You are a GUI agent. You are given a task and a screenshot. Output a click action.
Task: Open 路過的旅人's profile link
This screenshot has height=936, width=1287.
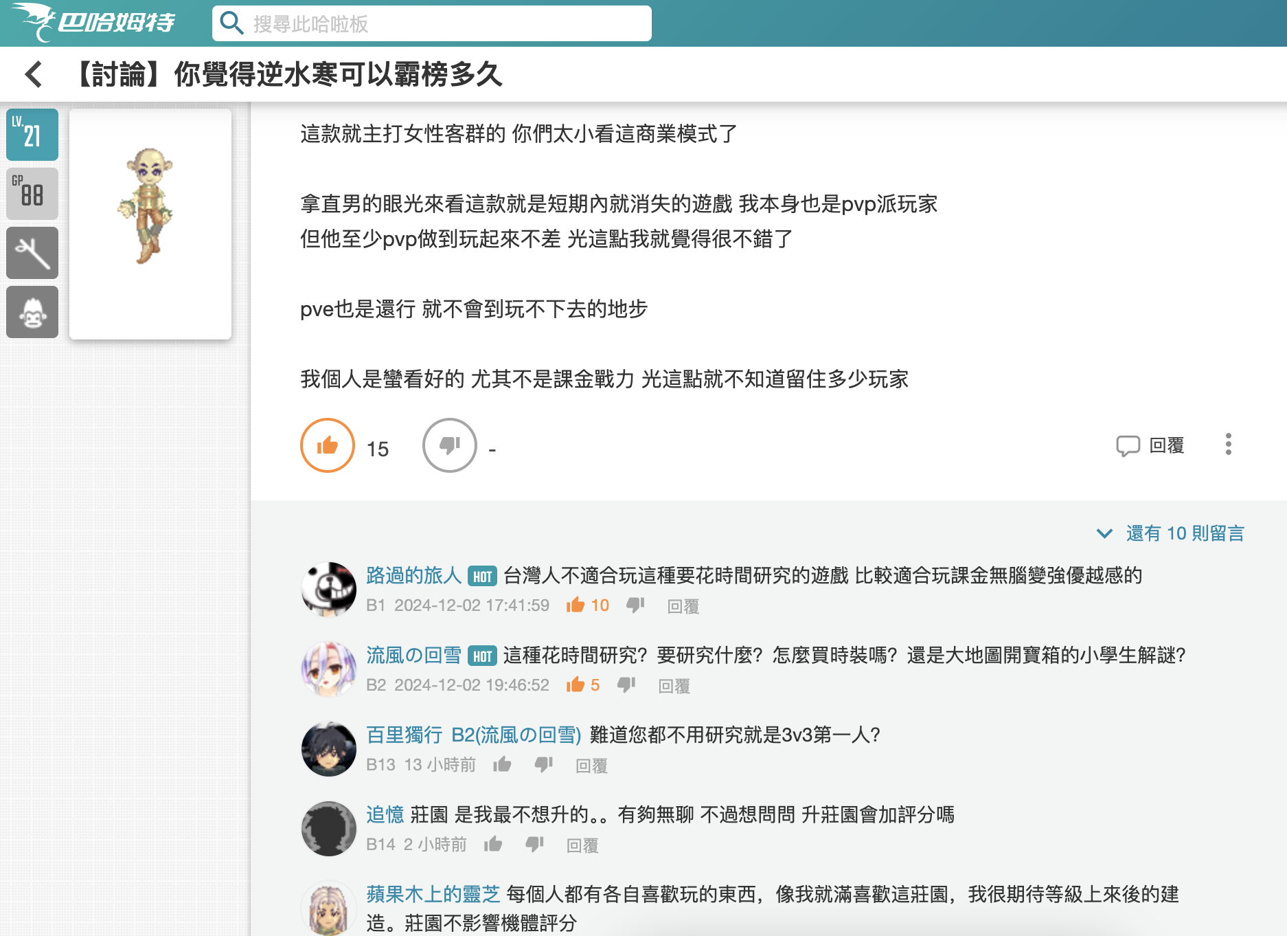[x=413, y=577]
